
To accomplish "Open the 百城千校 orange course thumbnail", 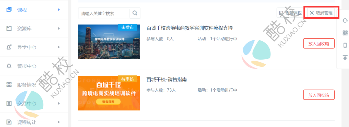I will click(109, 93).
